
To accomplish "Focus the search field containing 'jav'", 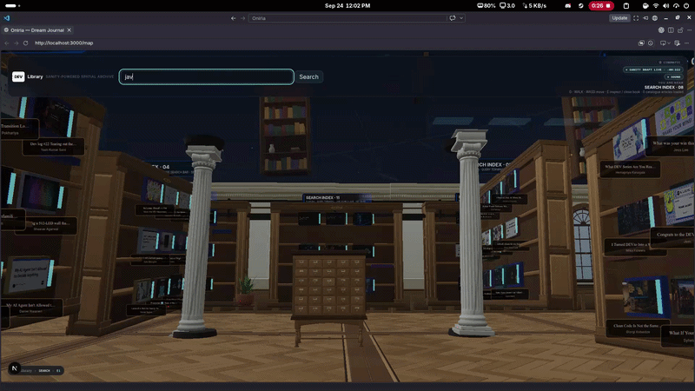I will [x=207, y=76].
